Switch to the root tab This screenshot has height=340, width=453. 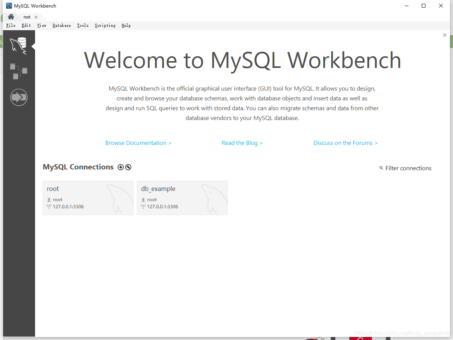tap(26, 17)
